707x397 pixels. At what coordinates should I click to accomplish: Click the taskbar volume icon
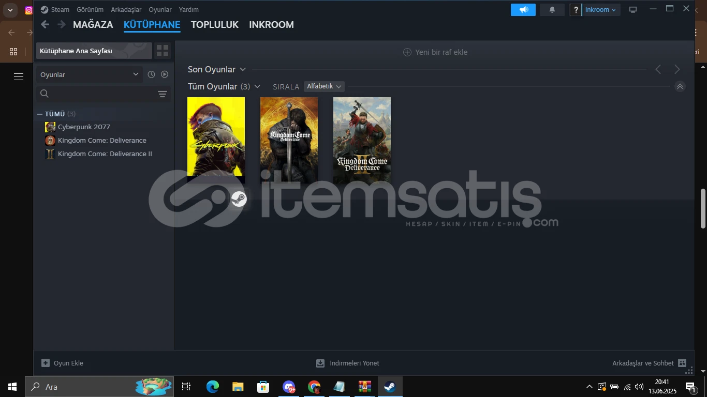click(x=639, y=387)
